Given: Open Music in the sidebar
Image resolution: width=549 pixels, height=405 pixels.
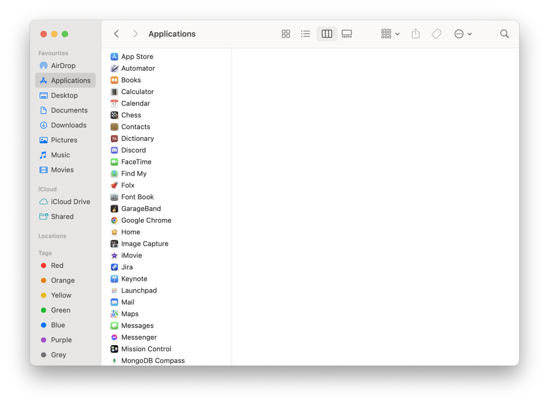Looking at the screenshot, I should 65,155.
